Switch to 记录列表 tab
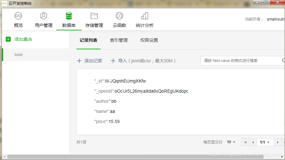 88,40
